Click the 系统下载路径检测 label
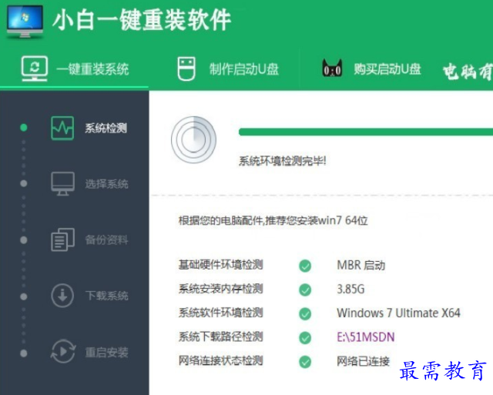Image resolution: width=493 pixels, height=395 pixels. (x=220, y=336)
